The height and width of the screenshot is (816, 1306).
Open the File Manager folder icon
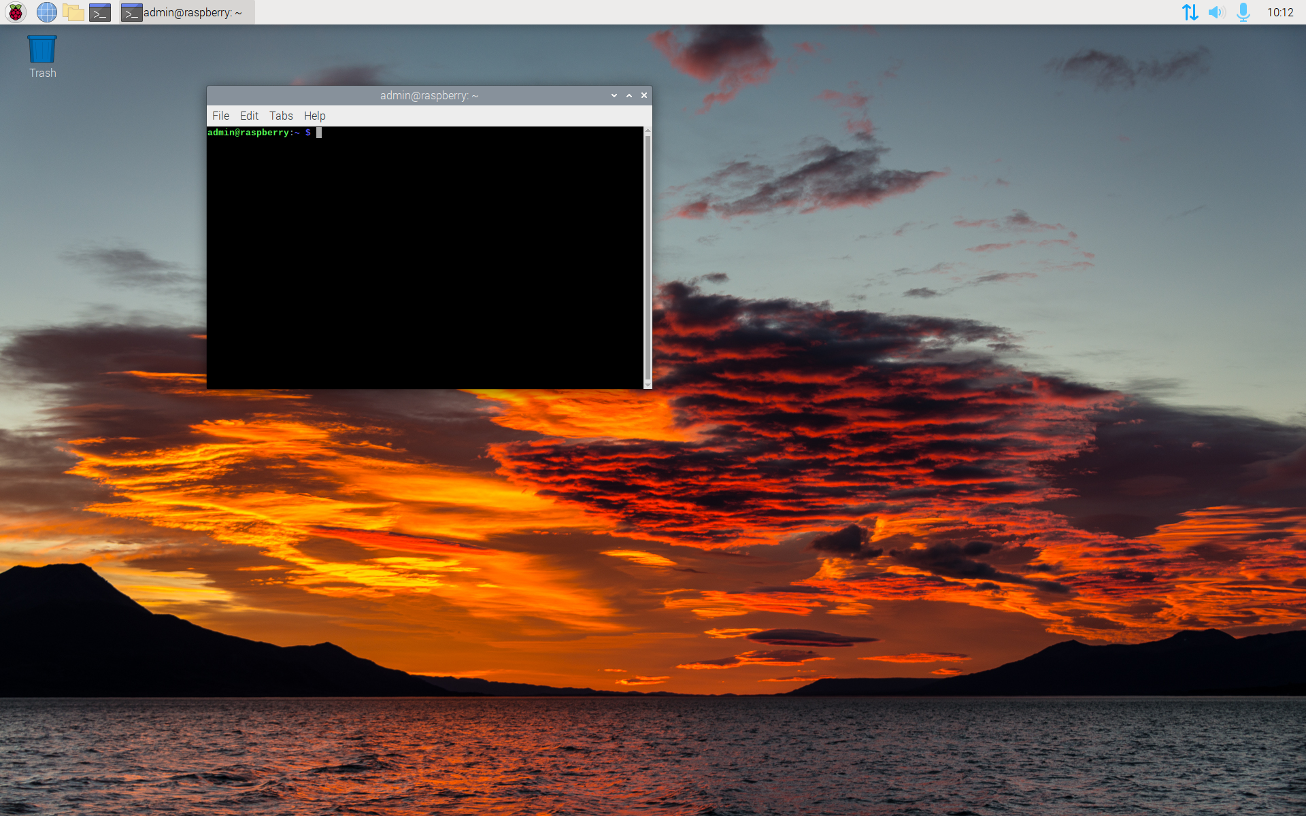point(73,12)
